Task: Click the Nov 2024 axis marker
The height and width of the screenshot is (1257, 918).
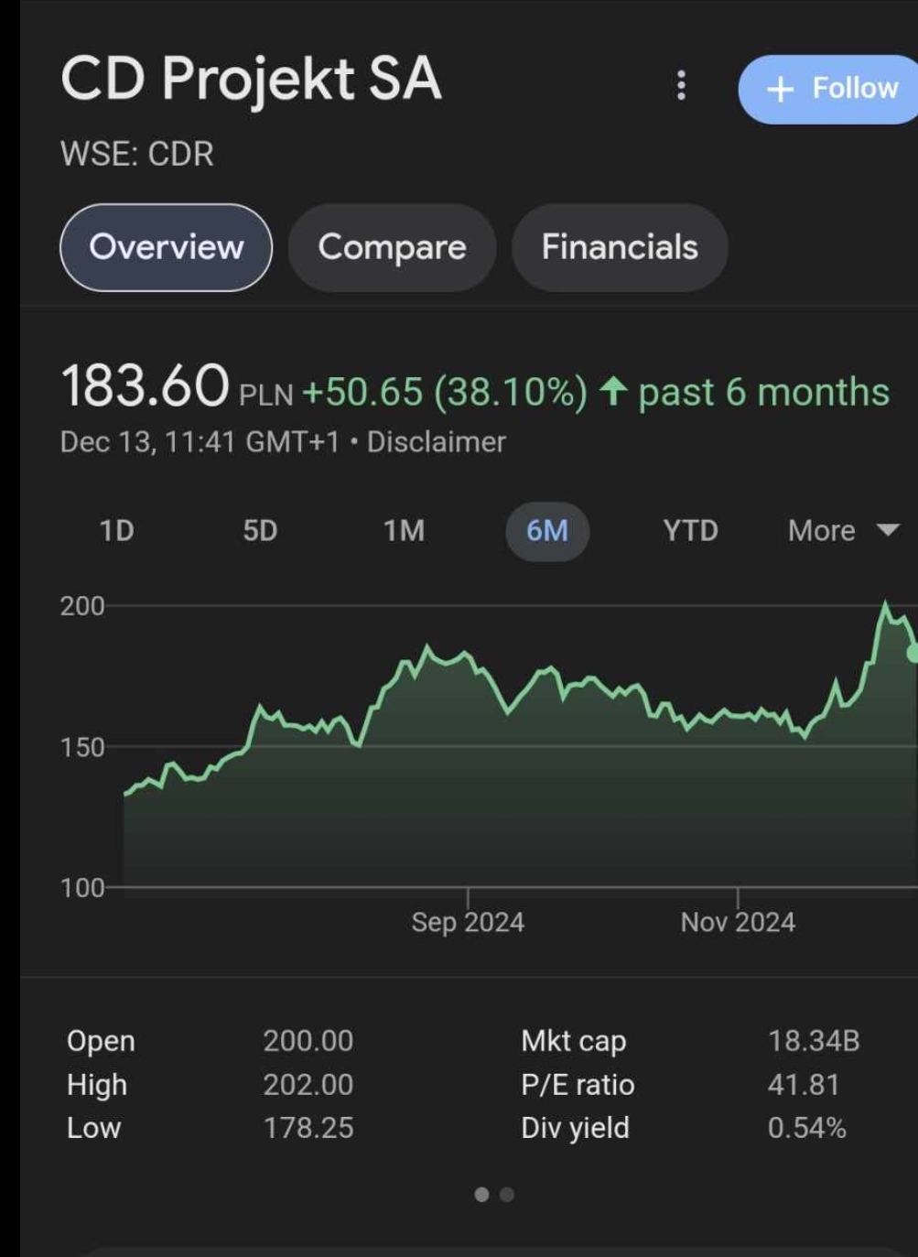Action: (738, 921)
